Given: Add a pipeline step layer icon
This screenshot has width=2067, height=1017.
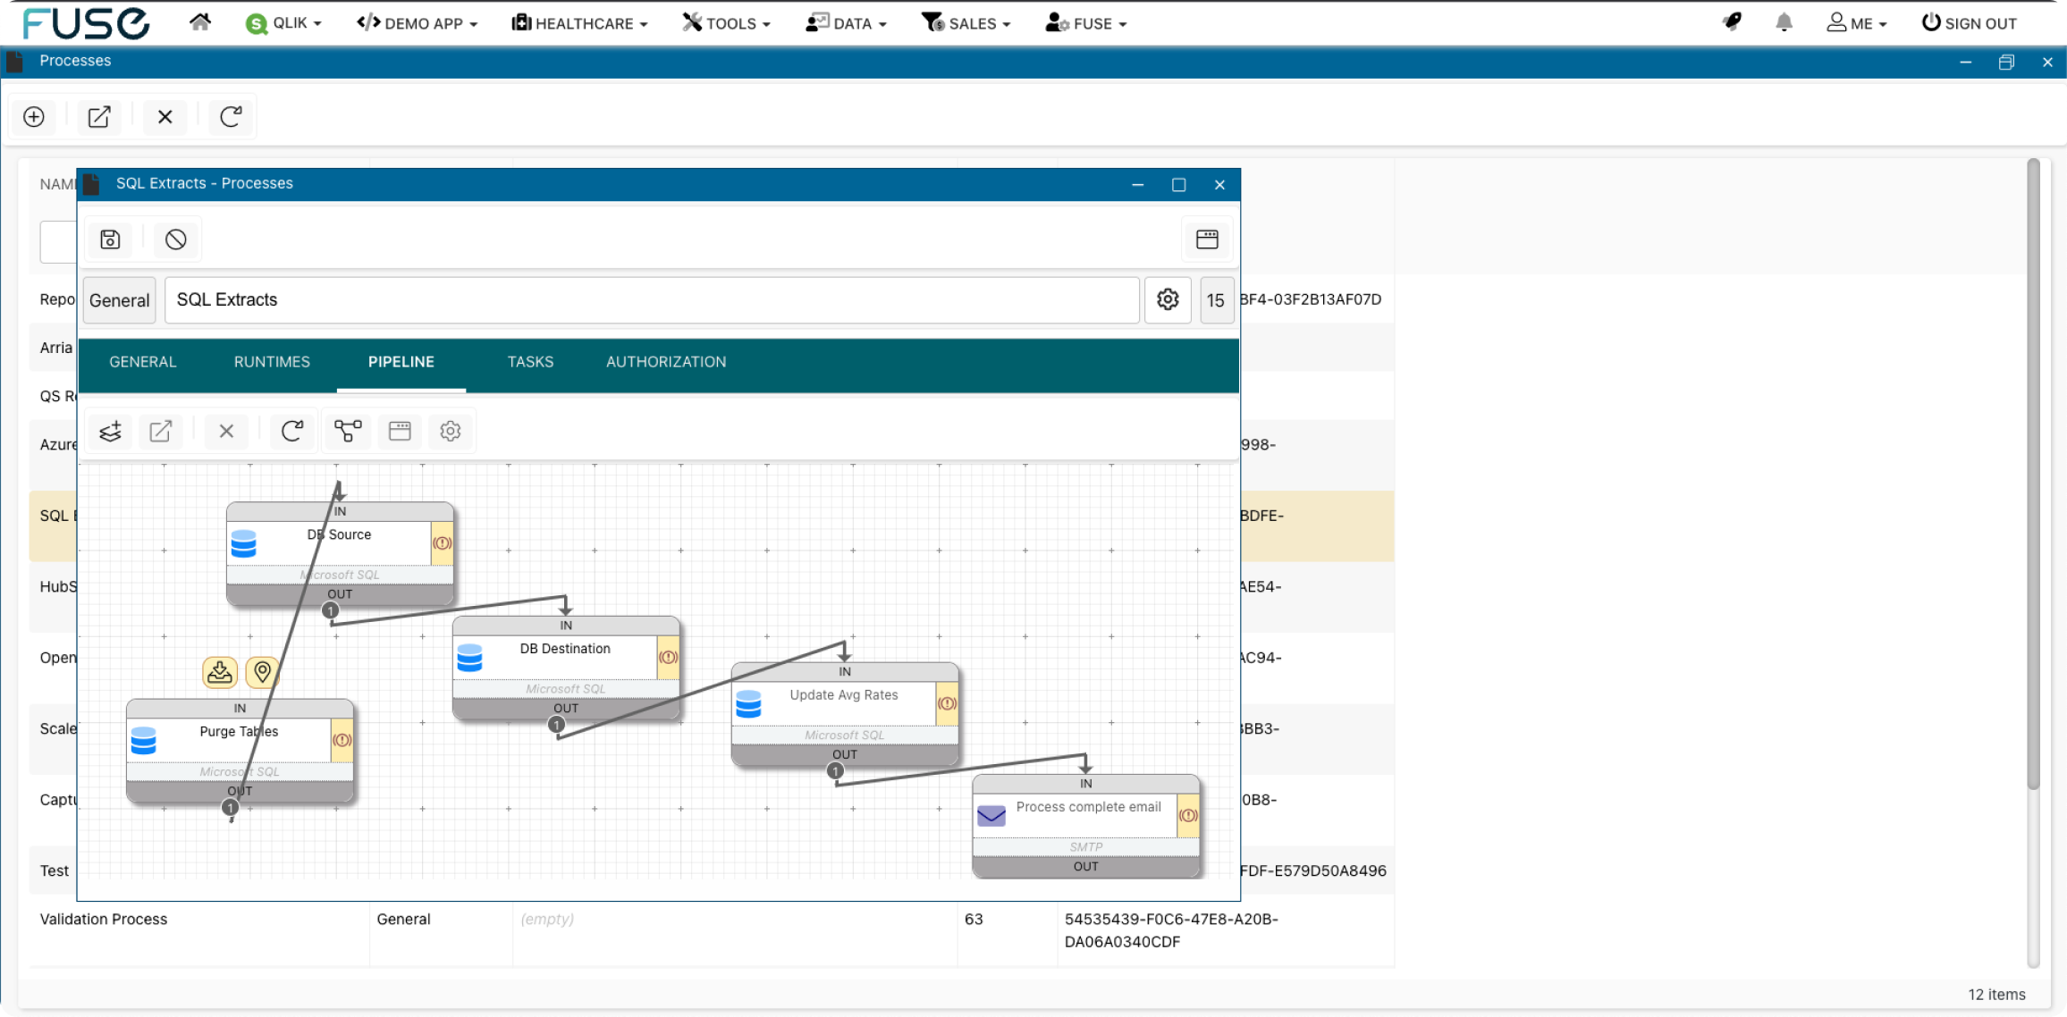Looking at the screenshot, I should coord(110,432).
